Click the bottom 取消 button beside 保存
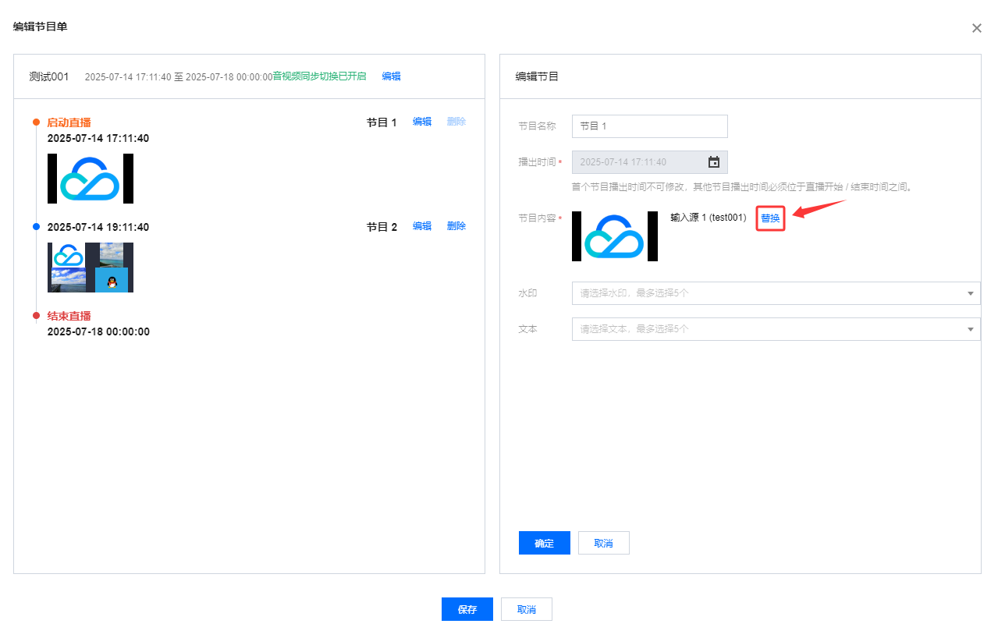Screen dimensions: 998x638 coord(527,609)
